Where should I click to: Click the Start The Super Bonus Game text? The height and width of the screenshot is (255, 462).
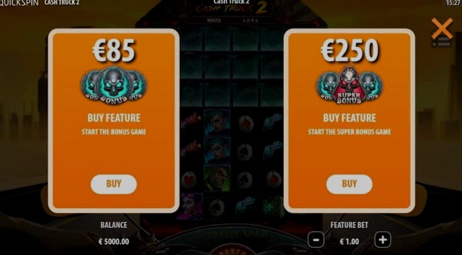pos(349,132)
